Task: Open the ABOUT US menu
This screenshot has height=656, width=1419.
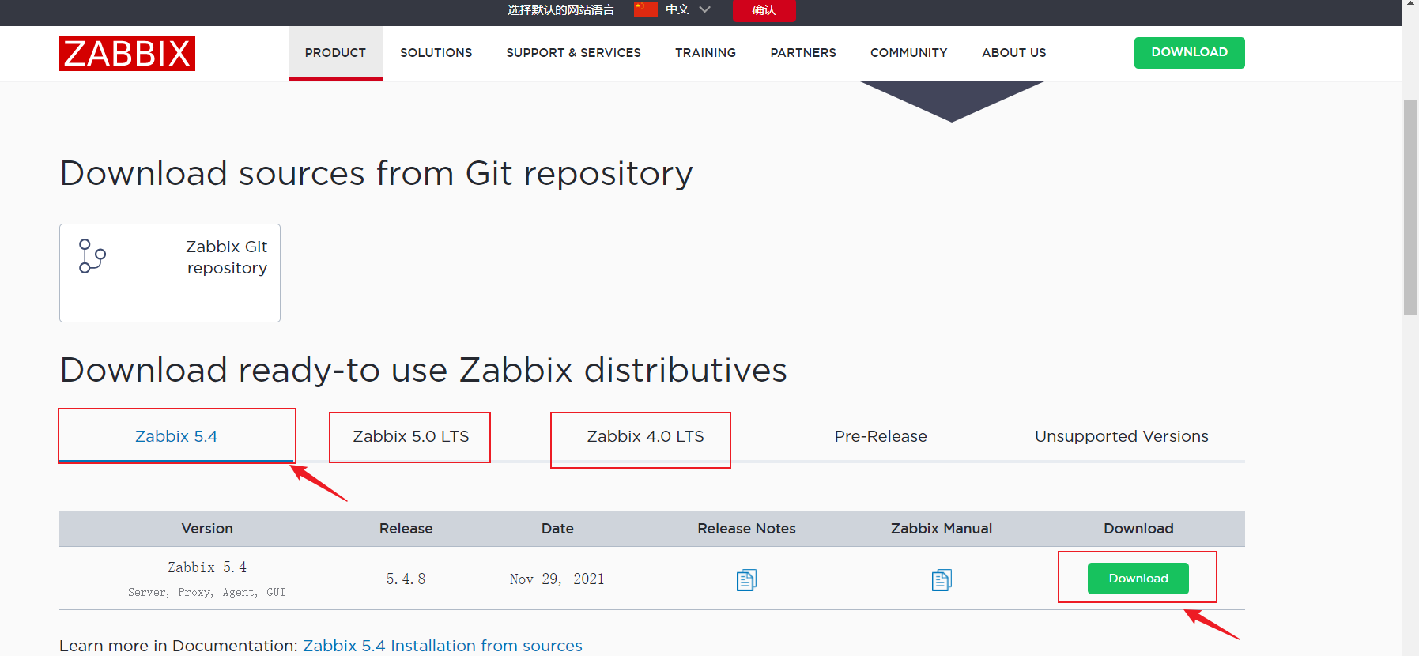Action: [1014, 53]
